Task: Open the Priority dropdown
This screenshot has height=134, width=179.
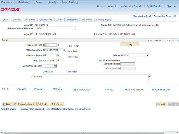Action: [x=135, y=56]
